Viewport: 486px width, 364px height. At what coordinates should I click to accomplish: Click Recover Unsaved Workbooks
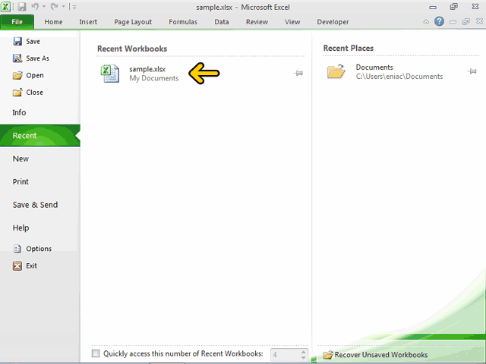pyautogui.click(x=375, y=355)
